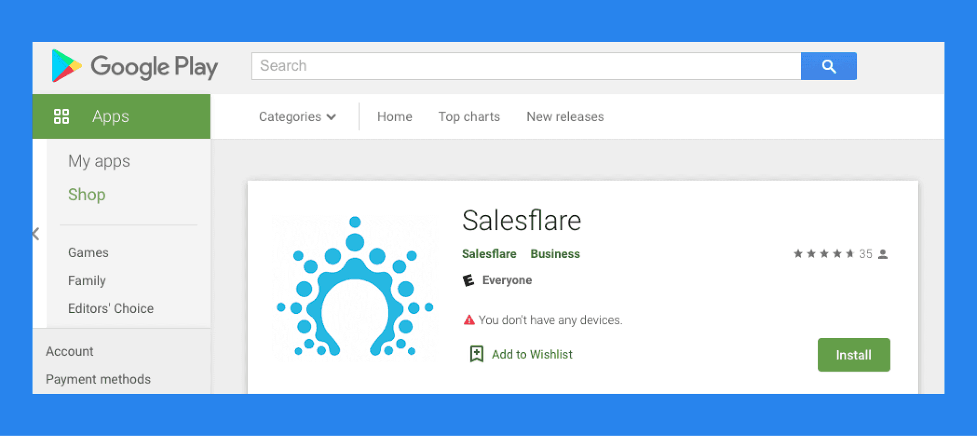This screenshot has height=436, width=977.
Task: Select Shop in the sidebar
Action: point(87,195)
